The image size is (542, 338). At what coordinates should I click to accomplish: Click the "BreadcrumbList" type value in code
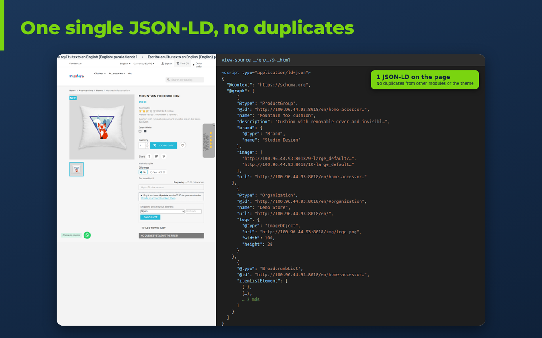pyautogui.click(x=280, y=269)
